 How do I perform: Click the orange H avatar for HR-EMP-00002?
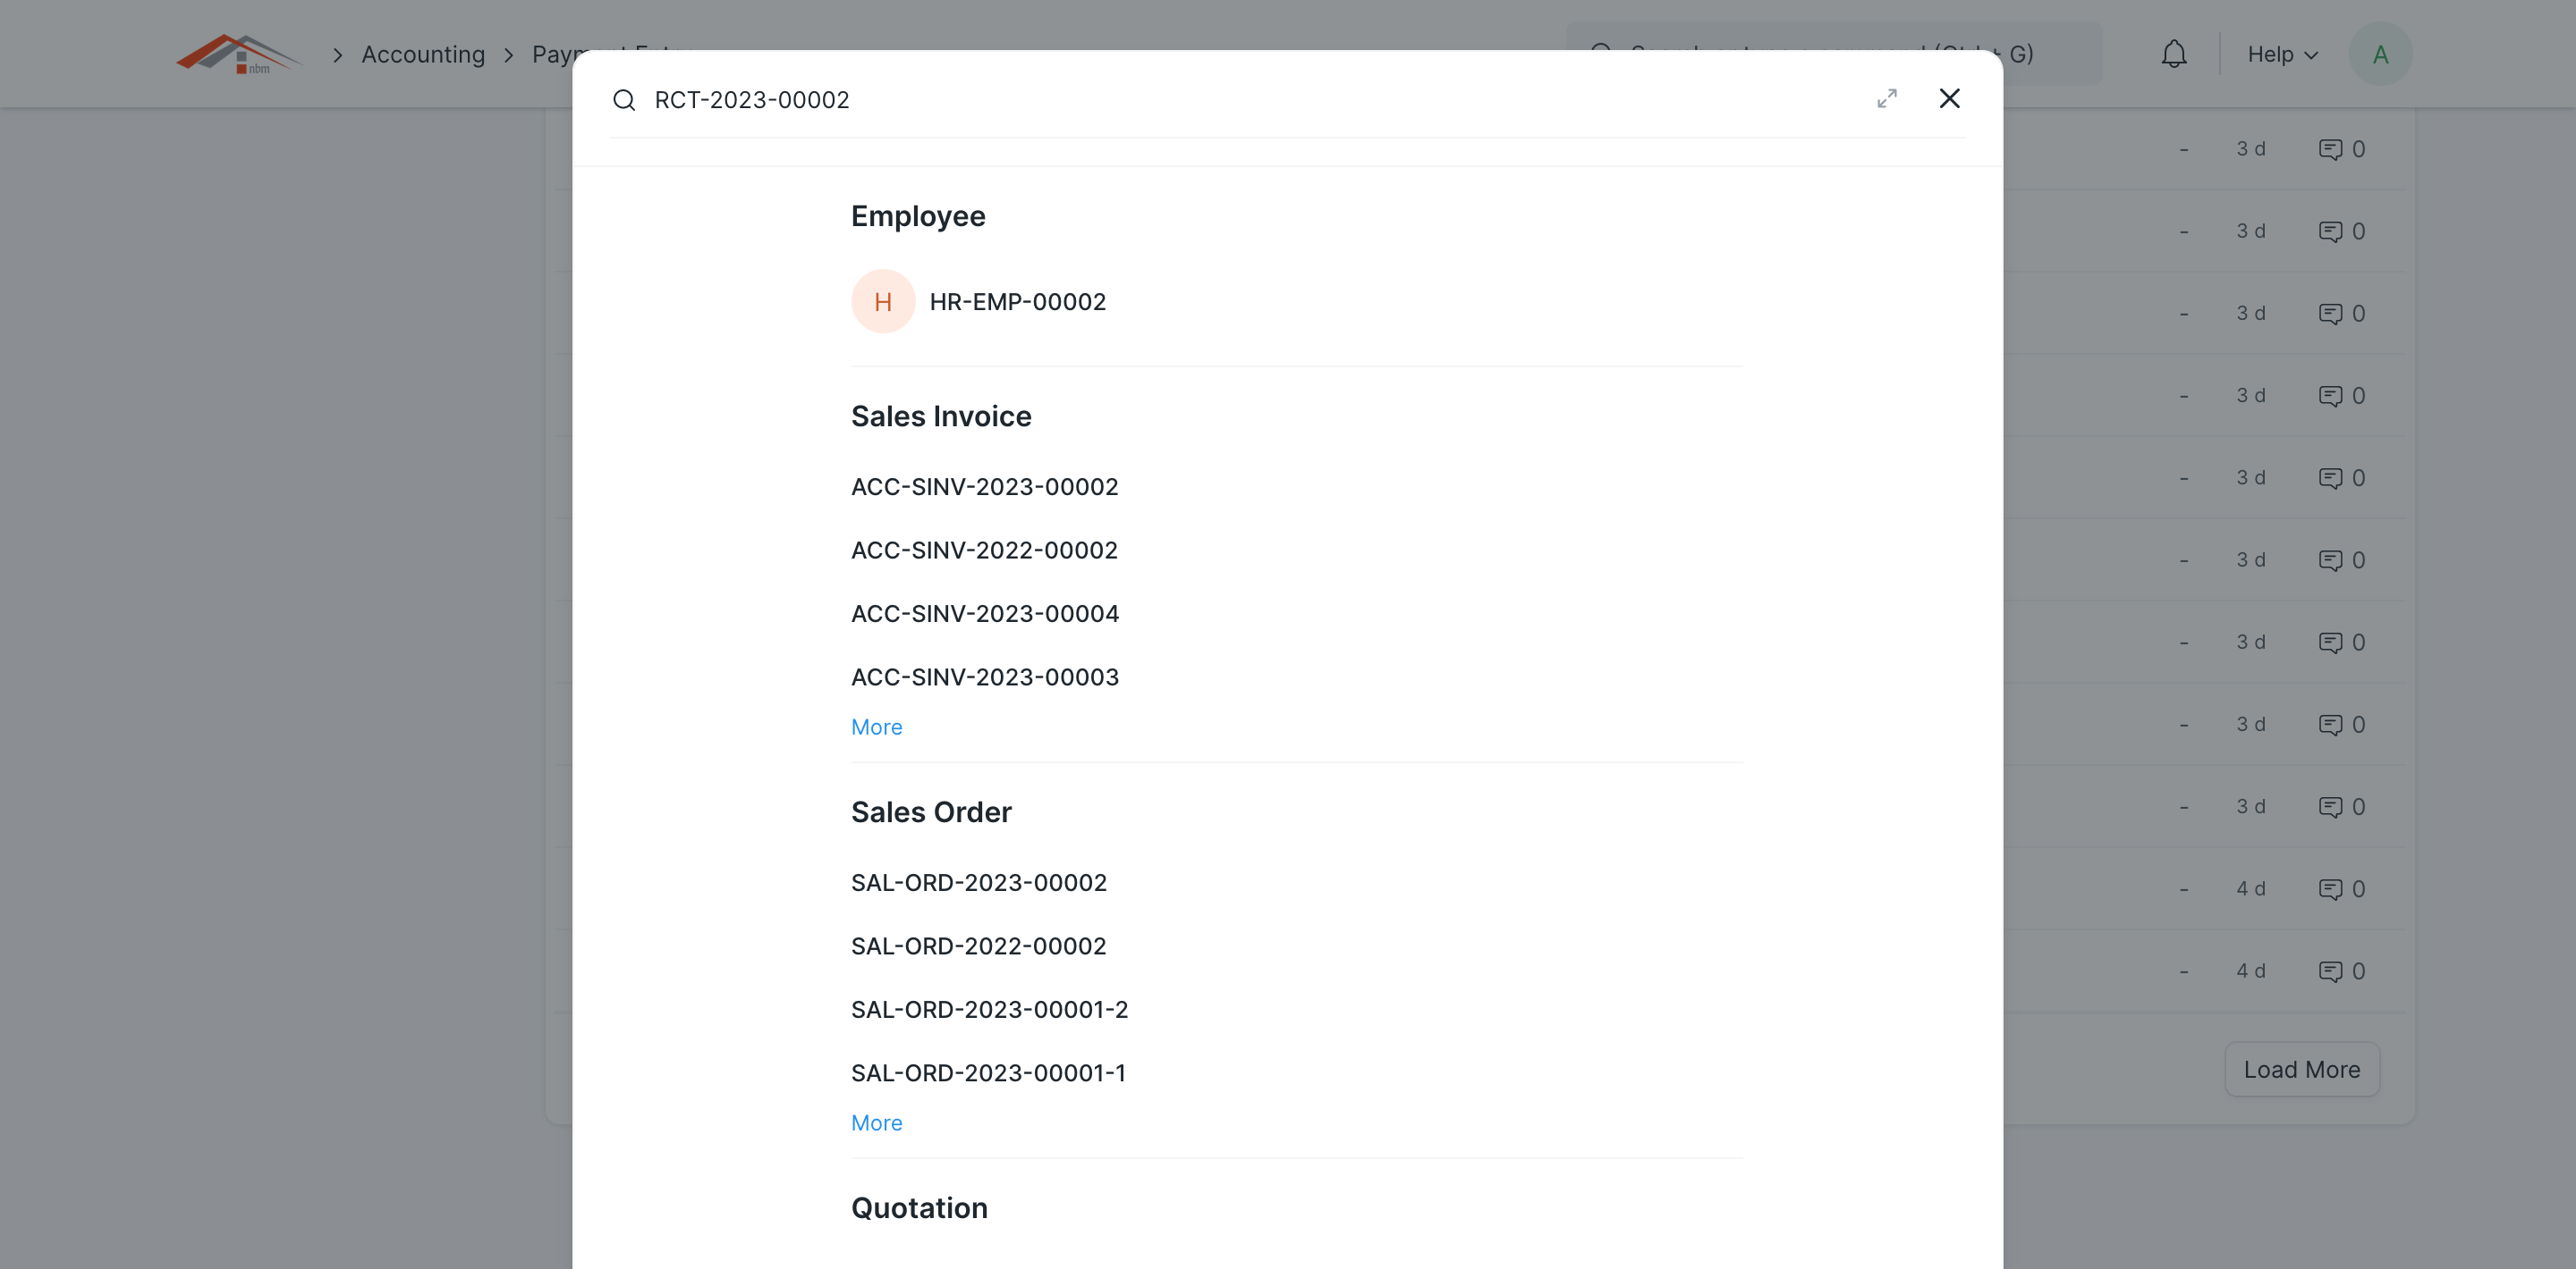pyautogui.click(x=883, y=301)
